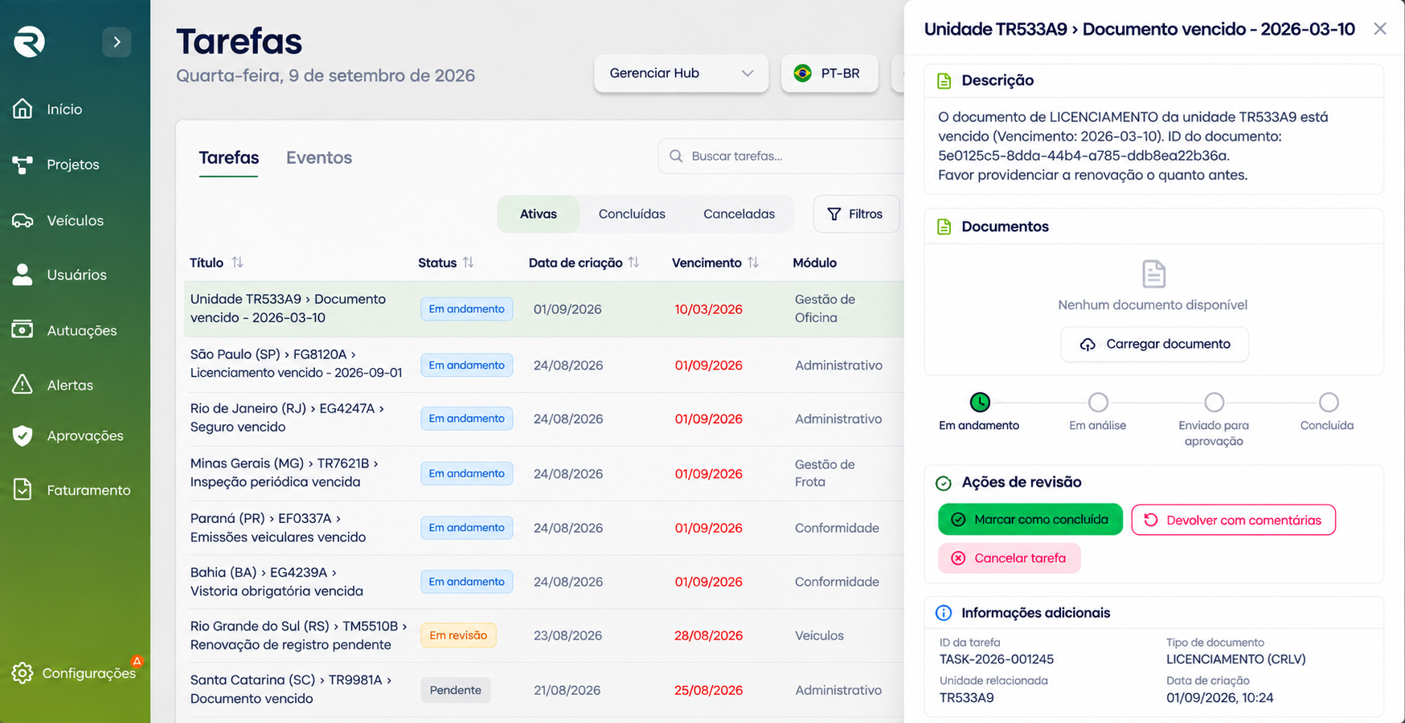
Task: Click related unit TR533A9 value
Action: coord(967,698)
